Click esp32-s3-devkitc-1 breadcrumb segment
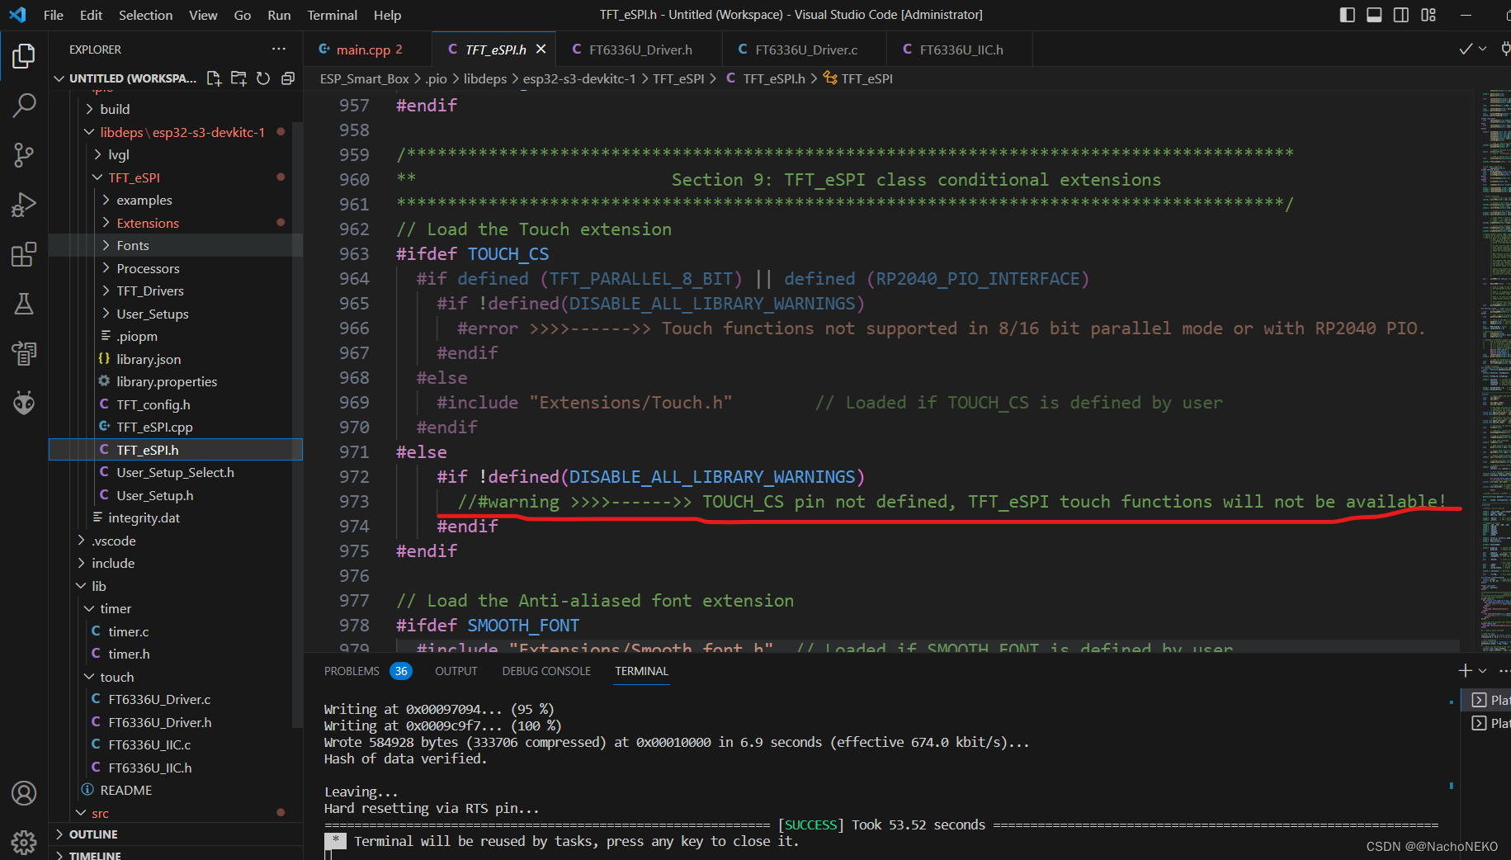The width and height of the screenshot is (1511, 860). tap(579, 78)
